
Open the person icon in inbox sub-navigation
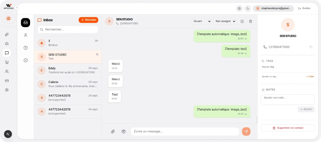tap(25, 35)
